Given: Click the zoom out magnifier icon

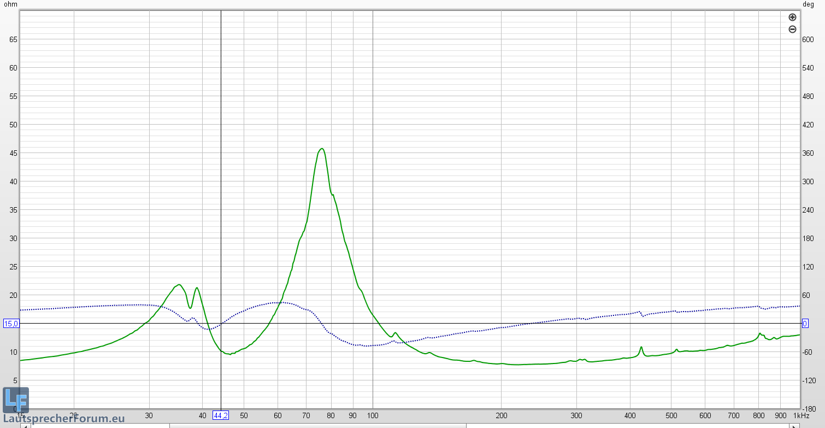Looking at the screenshot, I should 792,30.
